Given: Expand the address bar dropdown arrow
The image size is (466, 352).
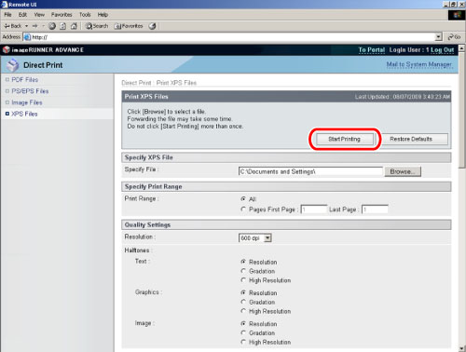Looking at the screenshot, I should (x=438, y=37).
